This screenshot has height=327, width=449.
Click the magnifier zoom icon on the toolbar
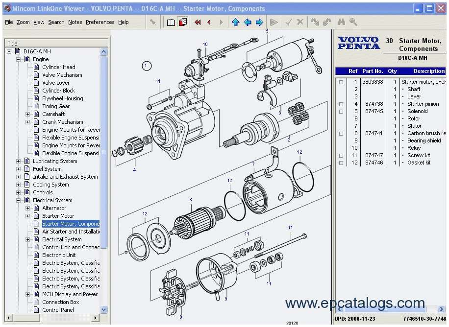(x=352, y=22)
